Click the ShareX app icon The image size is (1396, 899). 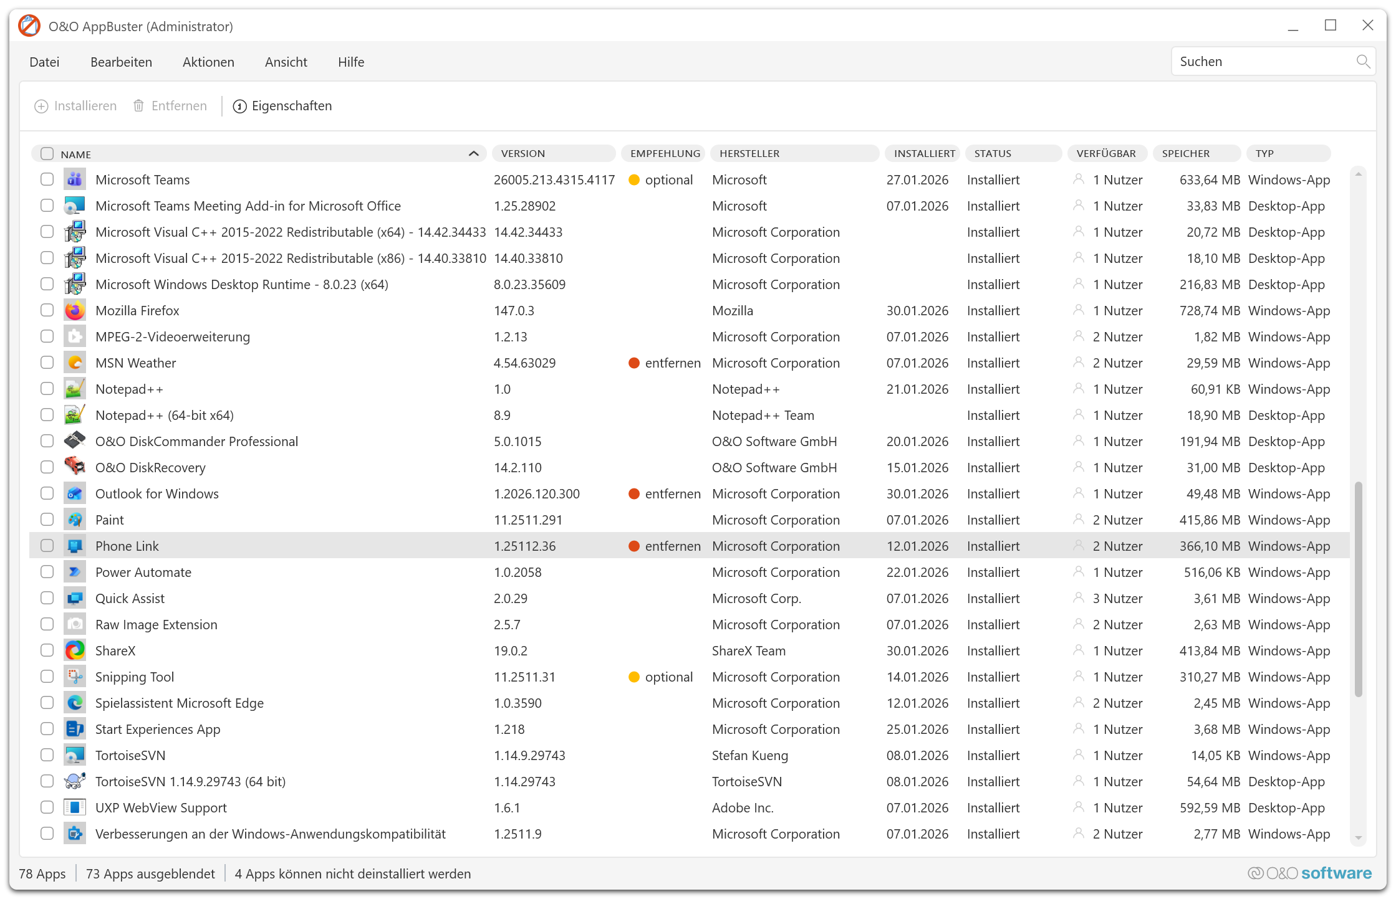tap(75, 650)
